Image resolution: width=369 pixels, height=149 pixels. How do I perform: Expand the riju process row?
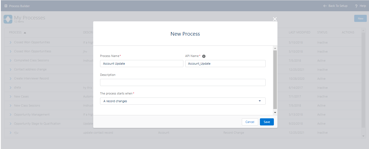coord(11,133)
